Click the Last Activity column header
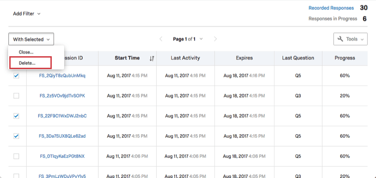This screenshot has width=376, height=178. (185, 58)
